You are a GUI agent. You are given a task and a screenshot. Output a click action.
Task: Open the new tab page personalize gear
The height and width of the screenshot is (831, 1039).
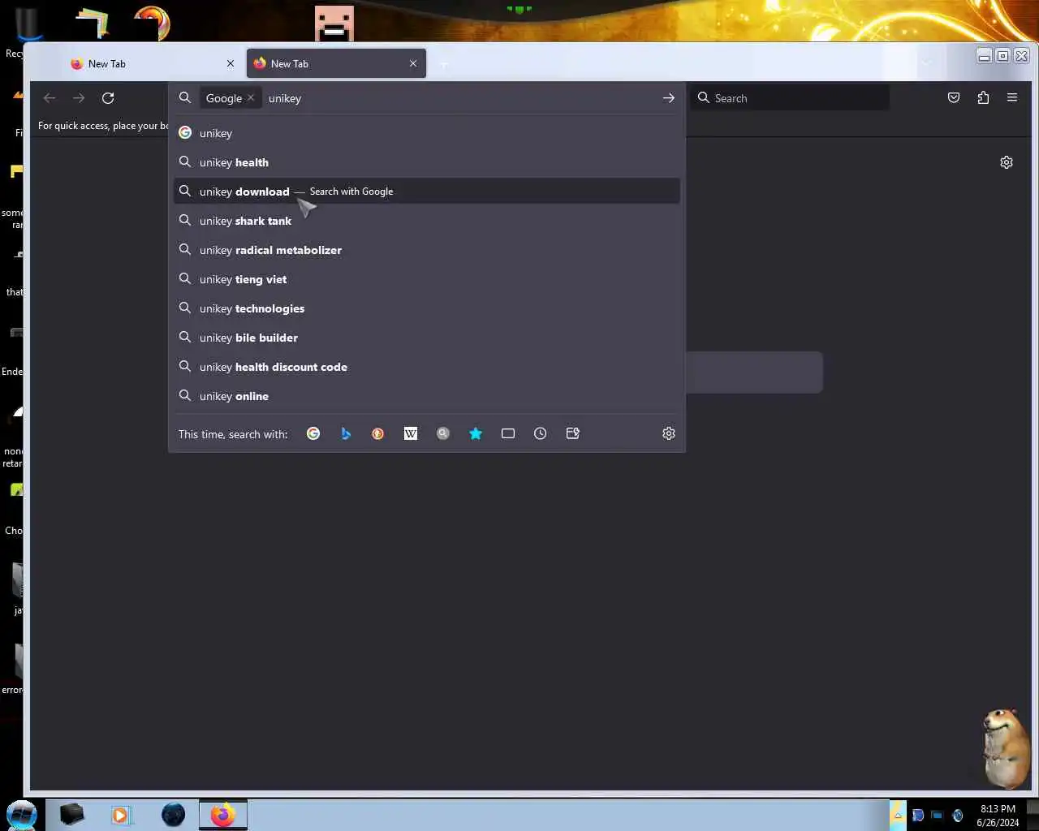click(x=1007, y=162)
